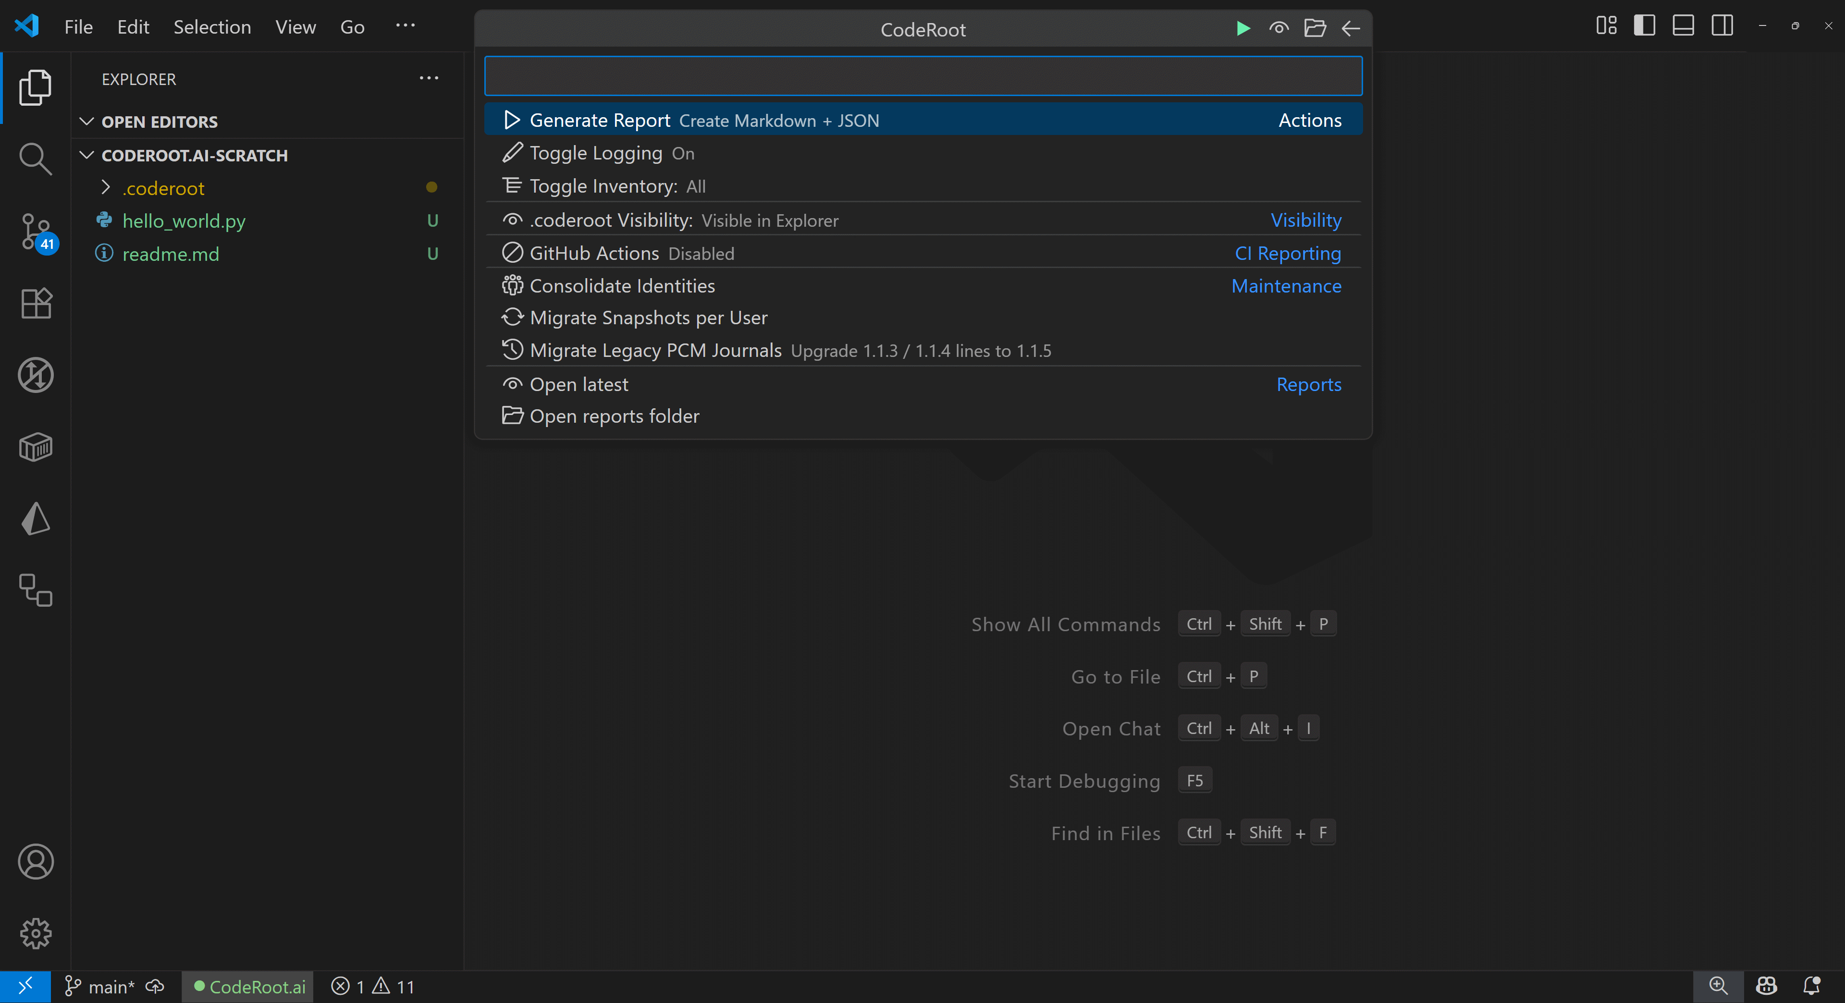Toggle .coderoot Visibility in Explorer
1845x1003 pixels.
pos(611,220)
